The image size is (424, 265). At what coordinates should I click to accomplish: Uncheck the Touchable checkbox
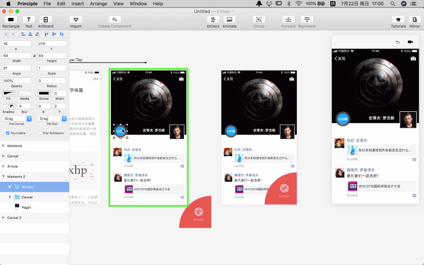[x=7, y=132]
